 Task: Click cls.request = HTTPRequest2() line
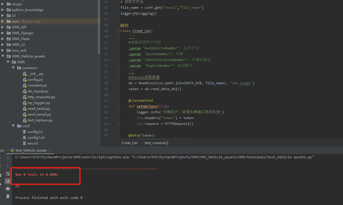165,124
